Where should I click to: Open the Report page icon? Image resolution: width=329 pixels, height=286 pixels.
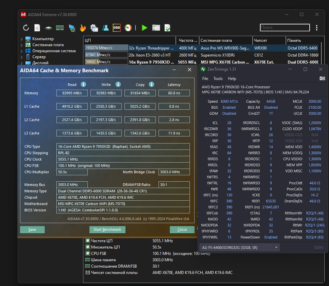[x=37, y=28]
